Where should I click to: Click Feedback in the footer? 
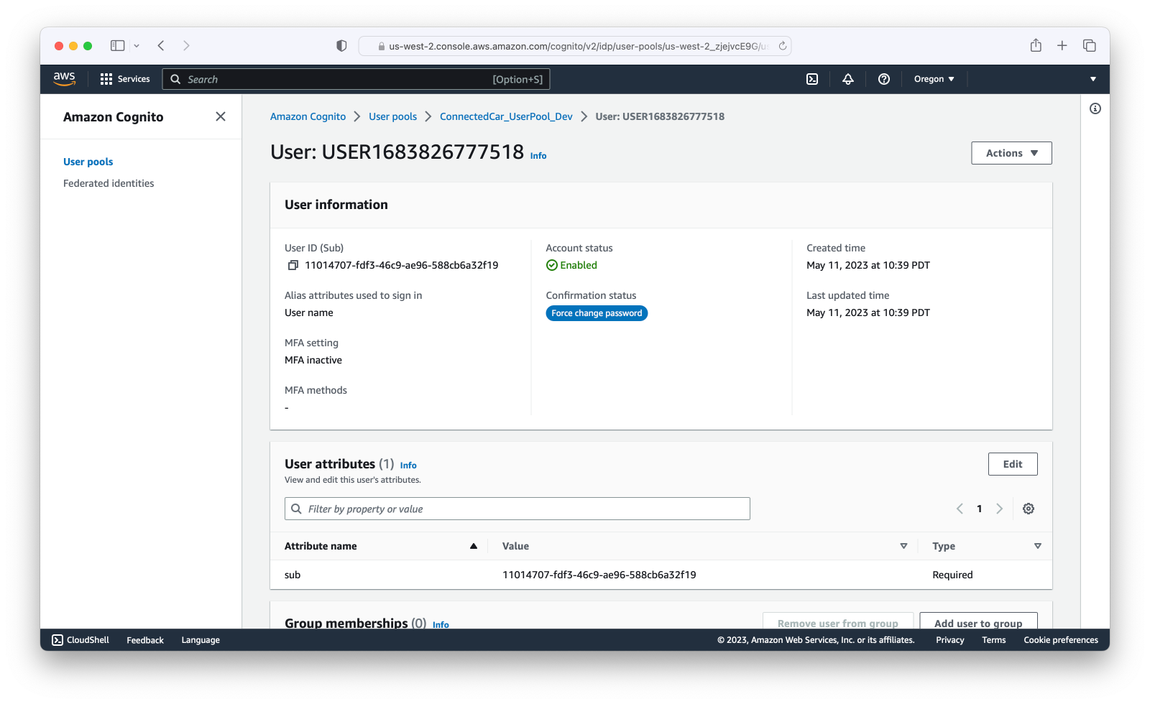(x=145, y=640)
